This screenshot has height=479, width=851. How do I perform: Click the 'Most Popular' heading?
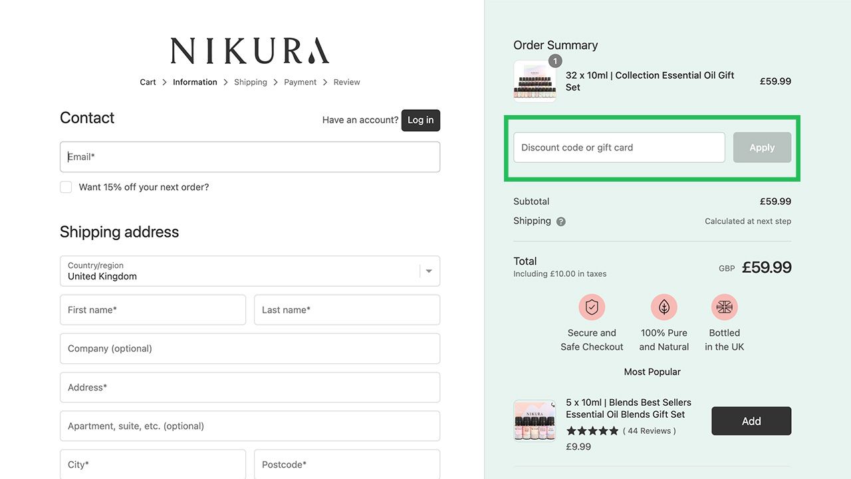(x=652, y=372)
